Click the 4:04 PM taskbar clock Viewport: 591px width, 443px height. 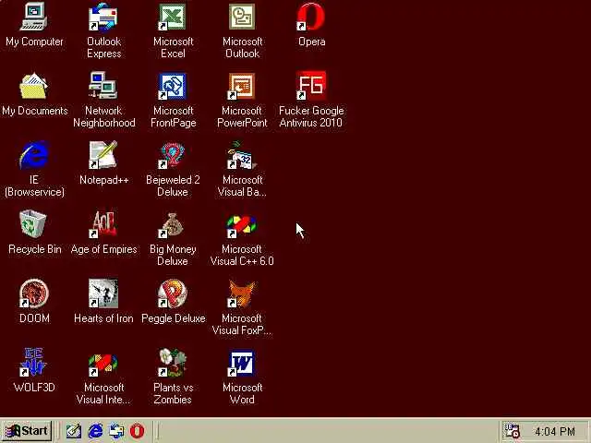(555, 431)
